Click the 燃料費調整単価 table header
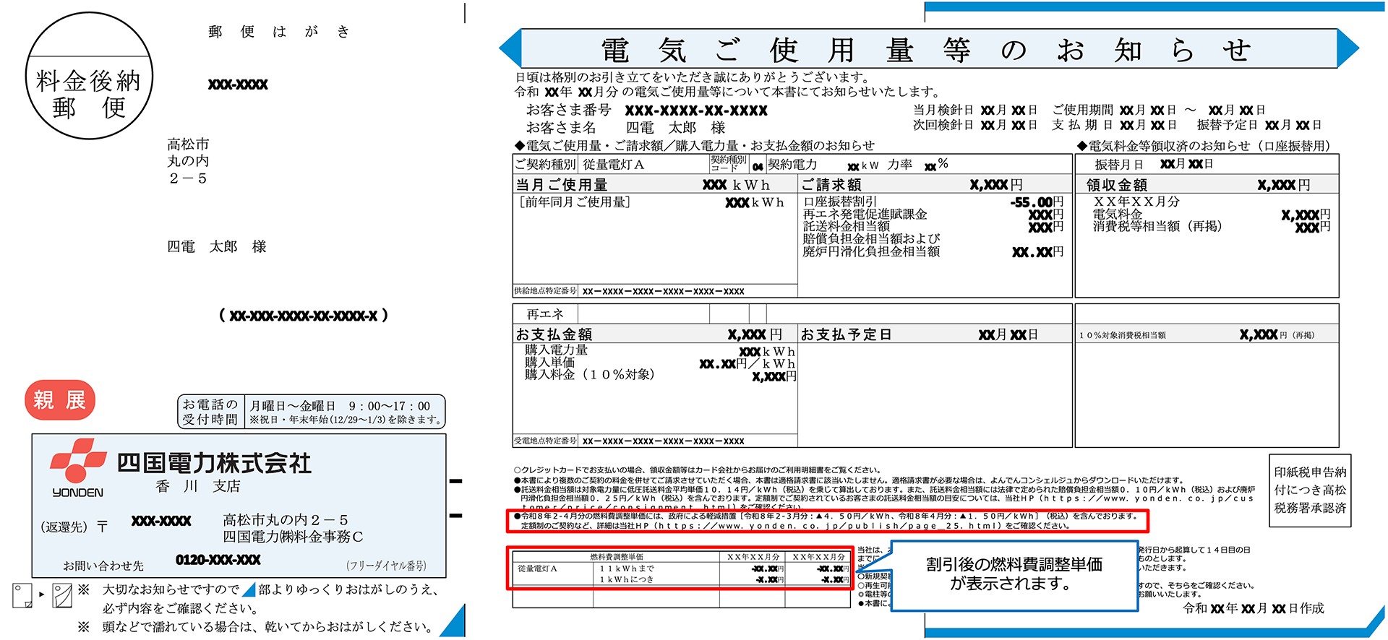1388x640 pixels. coord(616,557)
